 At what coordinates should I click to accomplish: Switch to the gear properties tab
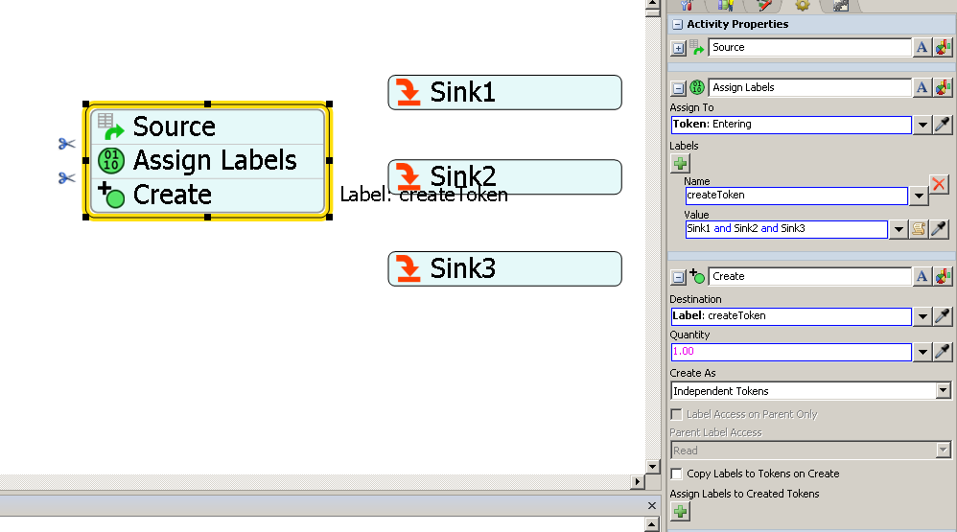pyautogui.click(x=802, y=5)
